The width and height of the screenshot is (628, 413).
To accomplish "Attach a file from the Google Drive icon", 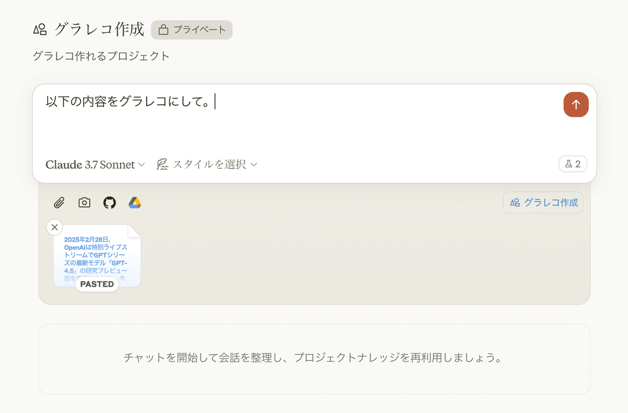I will [135, 203].
